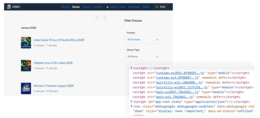This screenshot has height=118, width=260.
Task: Open the Rankings nav item
Action: pos(134,7)
